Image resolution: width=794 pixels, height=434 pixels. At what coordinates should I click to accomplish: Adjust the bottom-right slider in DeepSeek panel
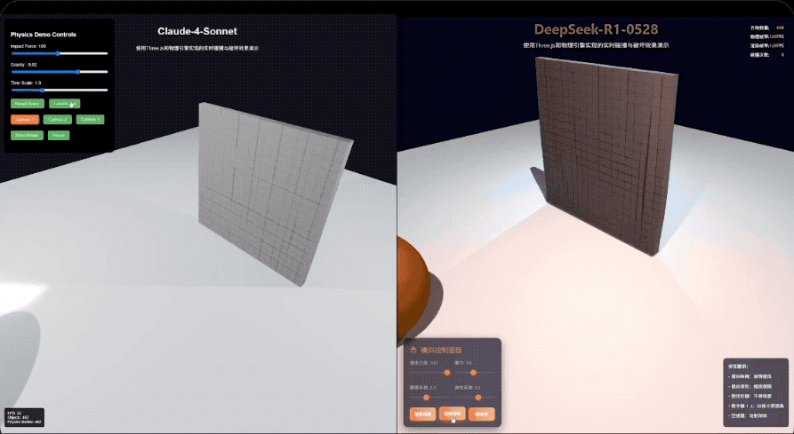[473, 398]
